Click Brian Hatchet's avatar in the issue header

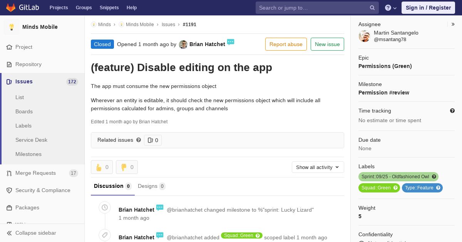pos(183,45)
